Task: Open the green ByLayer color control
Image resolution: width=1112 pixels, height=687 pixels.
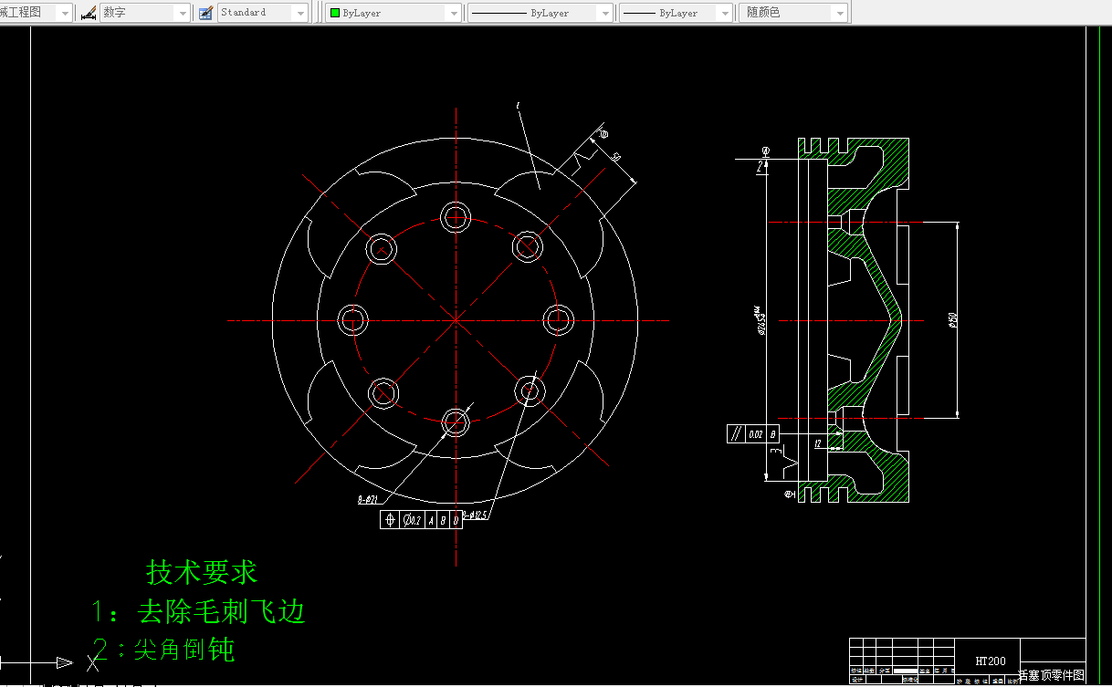Action: (x=394, y=13)
